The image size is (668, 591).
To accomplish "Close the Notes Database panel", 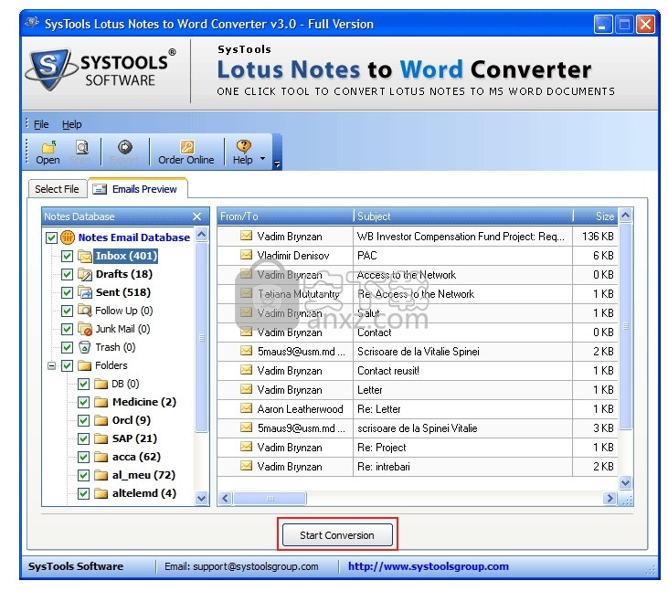I will (196, 216).
